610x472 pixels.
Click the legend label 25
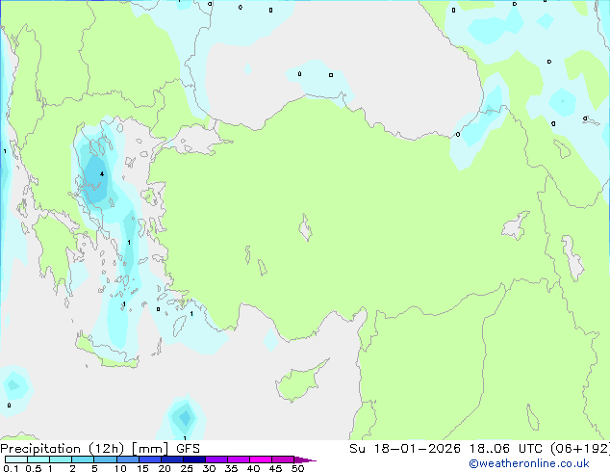point(187,468)
